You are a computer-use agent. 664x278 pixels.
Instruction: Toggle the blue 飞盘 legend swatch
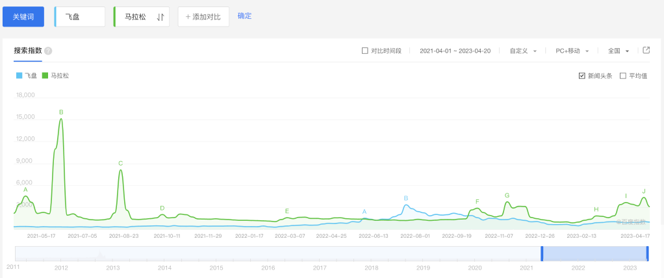[19, 76]
